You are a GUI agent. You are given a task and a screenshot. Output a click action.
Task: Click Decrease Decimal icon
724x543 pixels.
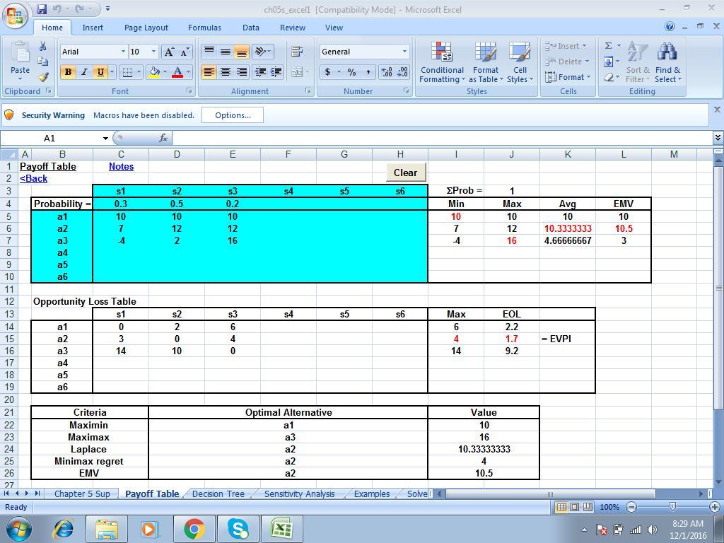tap(402, 72)
